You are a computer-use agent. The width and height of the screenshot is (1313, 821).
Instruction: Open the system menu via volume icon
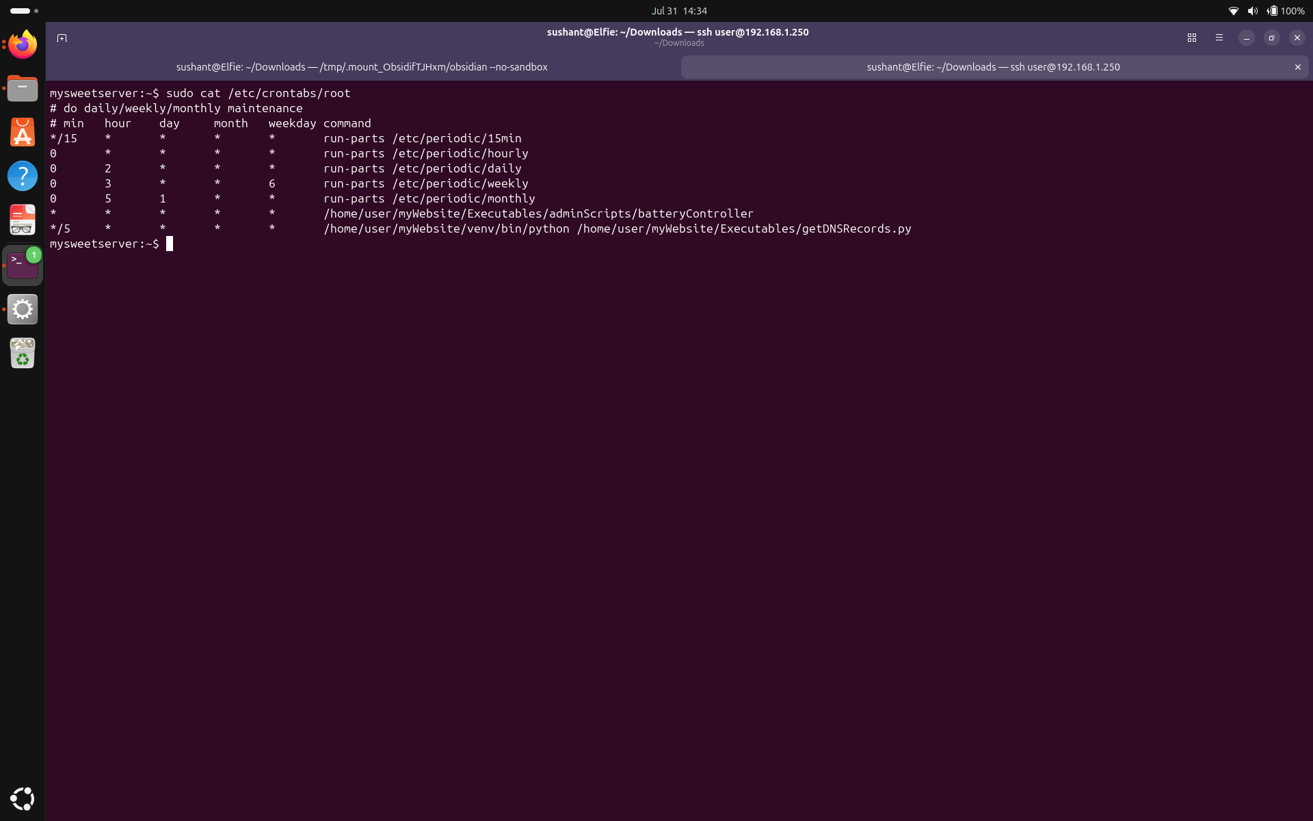[x=1252, y=11]
